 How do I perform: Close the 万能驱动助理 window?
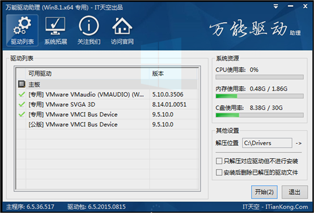pyautogui.click(x=305, y=6)
